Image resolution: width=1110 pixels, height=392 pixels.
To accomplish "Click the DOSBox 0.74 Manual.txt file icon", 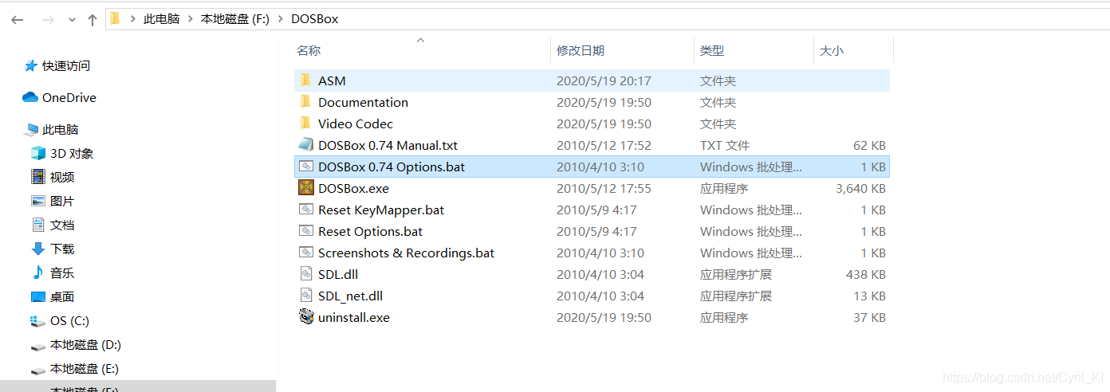I will 306,145.
